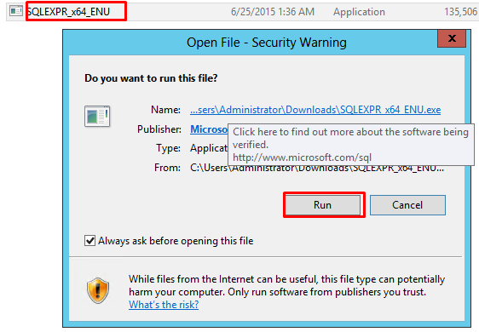Click the Application type cell in file list
Viewport: 479px width, 332px height.
359,12
